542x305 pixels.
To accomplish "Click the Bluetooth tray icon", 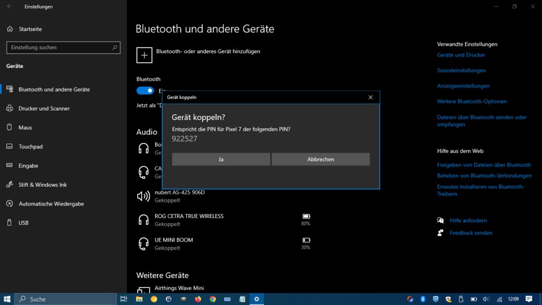I will pos(423,299).
